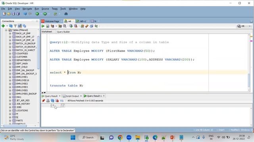Viewport: 254px width, 142px height.
Task: Open the File menu
Action: [3, 9]
